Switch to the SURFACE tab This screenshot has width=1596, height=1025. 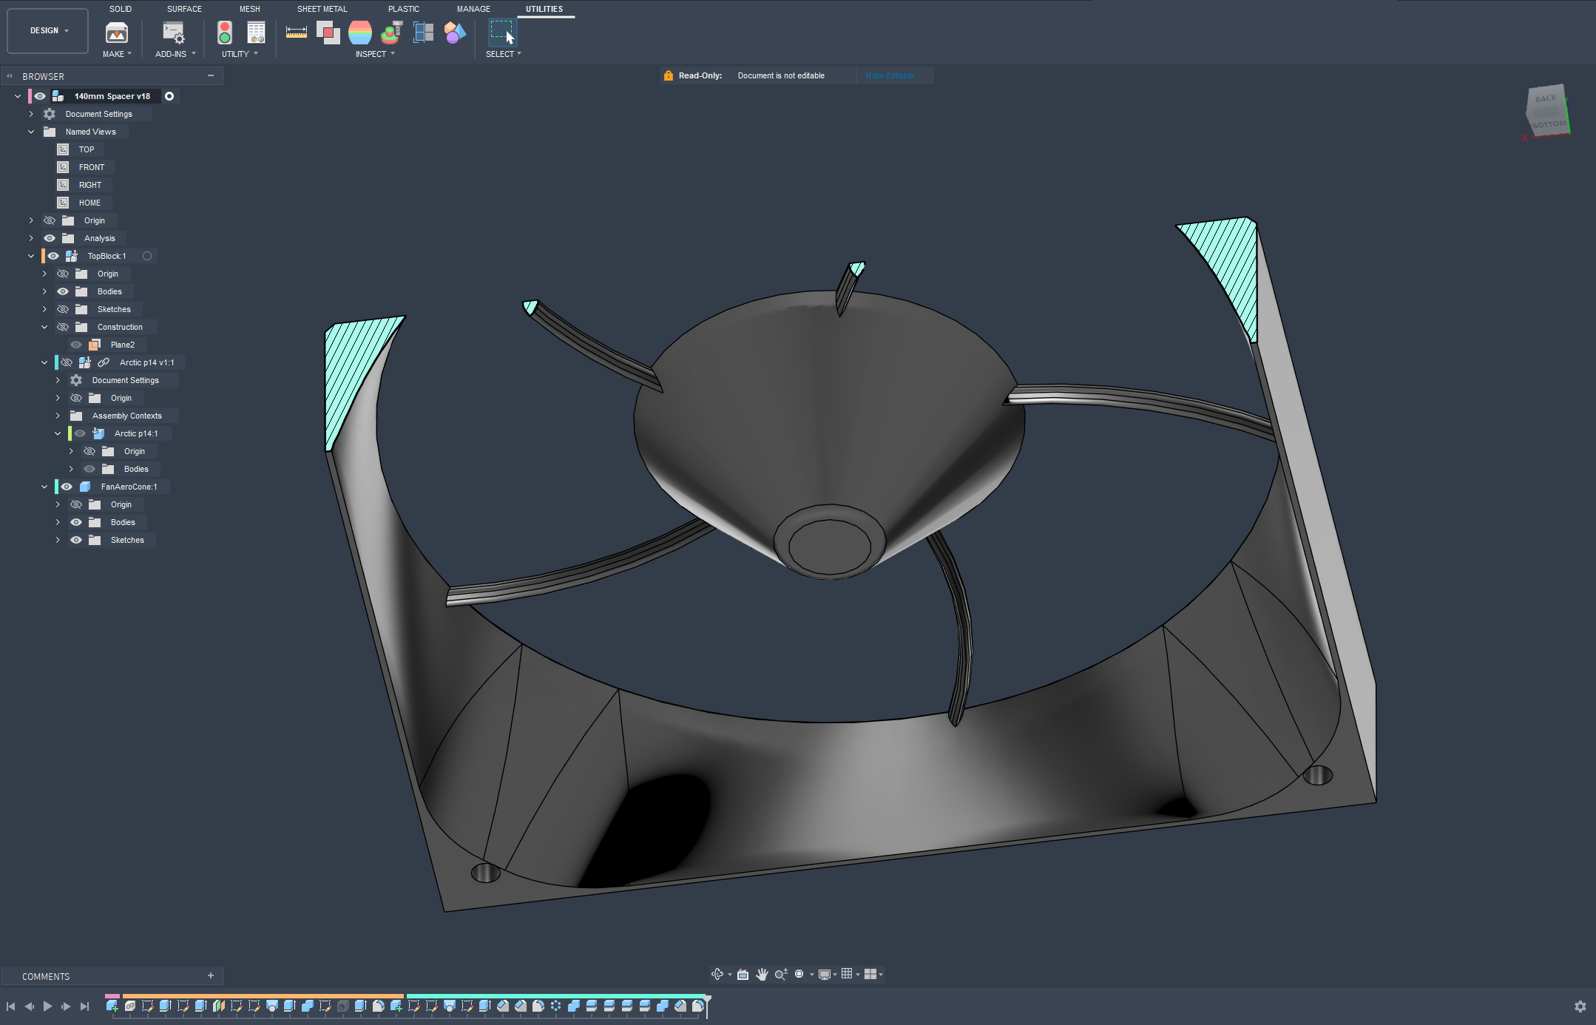[184, 9]
